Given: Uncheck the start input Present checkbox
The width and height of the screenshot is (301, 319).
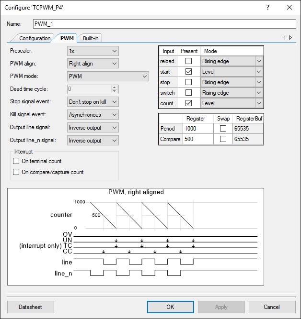Looking at the screenshot, I should pos(188,72).
